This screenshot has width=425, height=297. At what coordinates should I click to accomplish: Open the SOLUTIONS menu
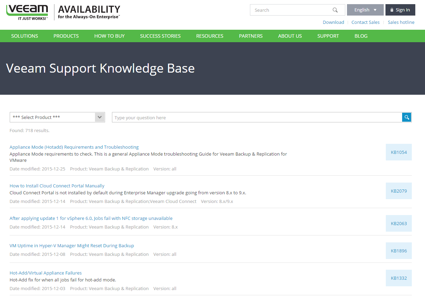pyautogui.click(x=25, y=36)
